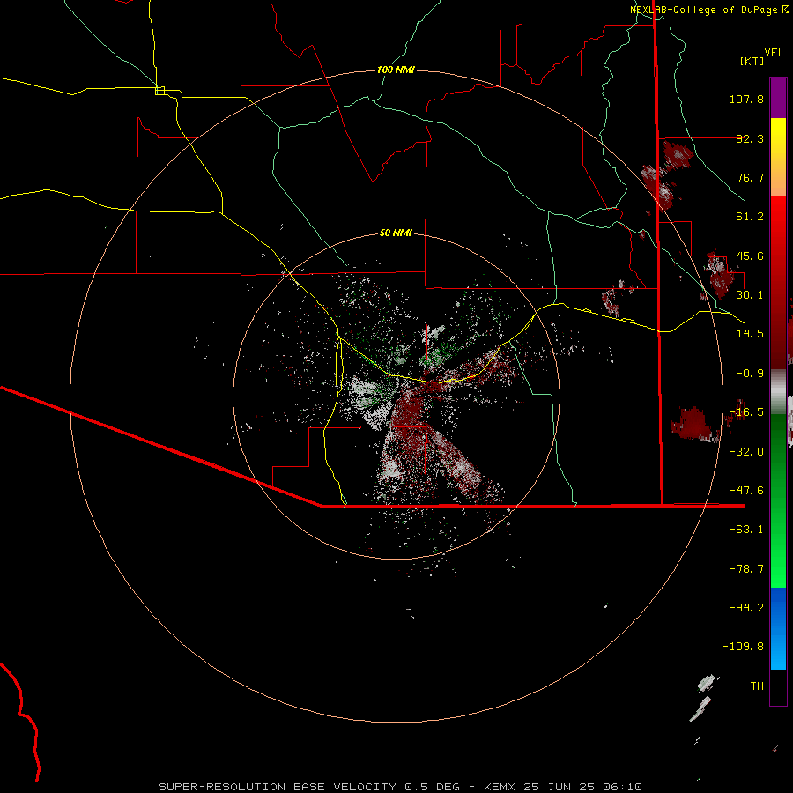793x793 pixels.
Task: Click the -109.8 velocity scale value
Action: pos(743,647)
